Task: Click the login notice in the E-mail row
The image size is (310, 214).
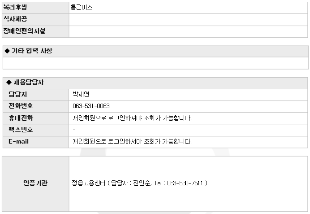Action: [132, 141]
